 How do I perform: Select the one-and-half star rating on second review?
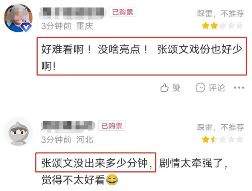pos(222,139)
